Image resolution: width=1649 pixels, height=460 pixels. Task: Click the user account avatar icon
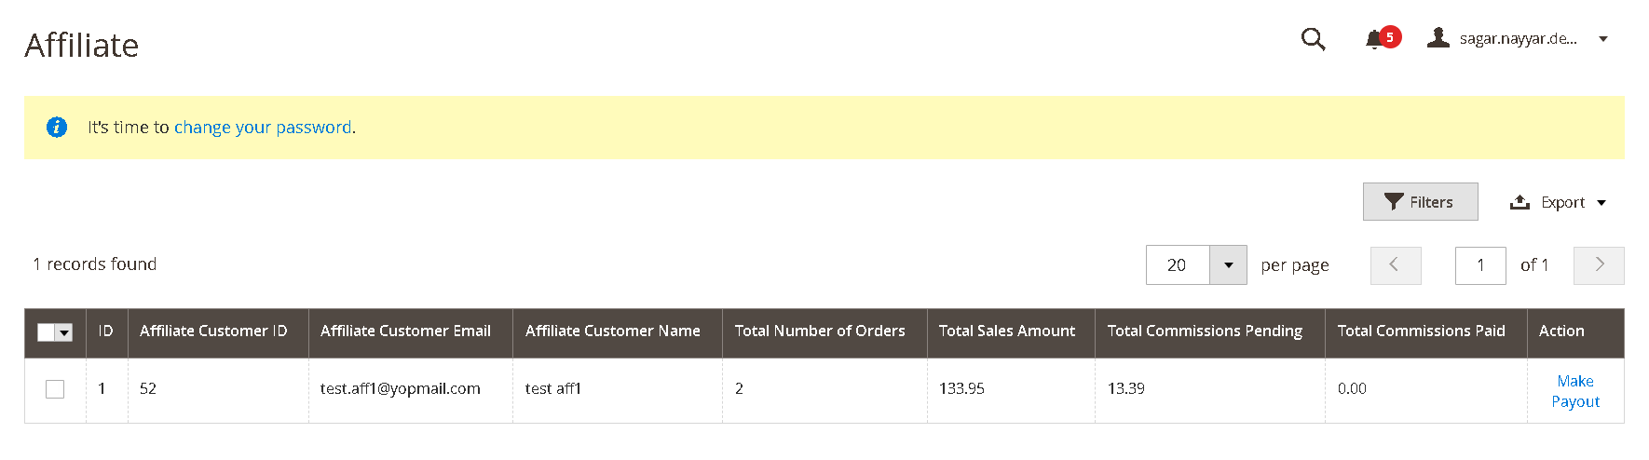pos(1438,38)
